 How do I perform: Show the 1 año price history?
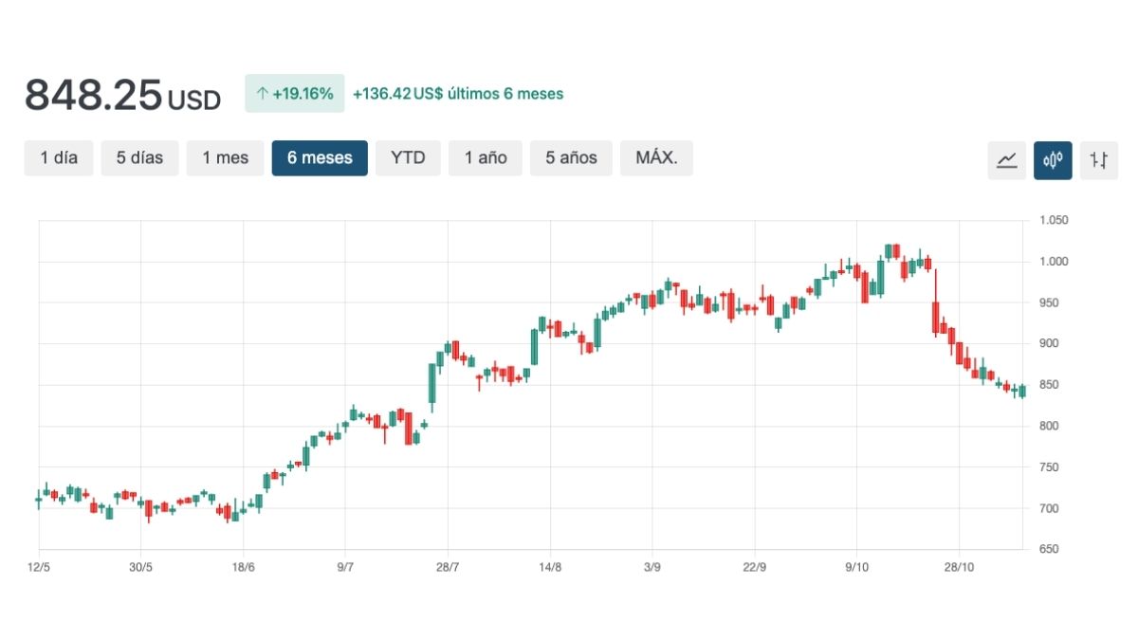click(x=485, y=158)
